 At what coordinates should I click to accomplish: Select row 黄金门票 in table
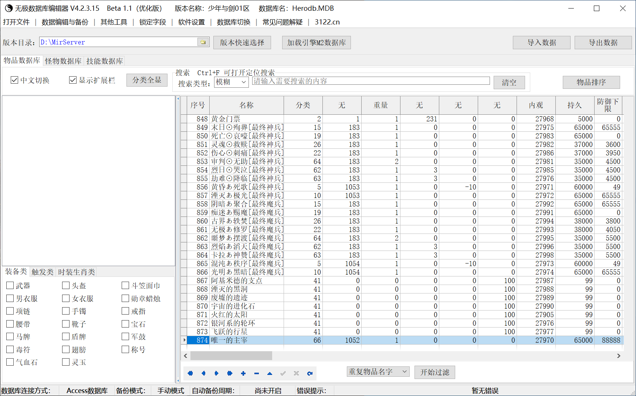pyautogui.click(x=402, y=119)
